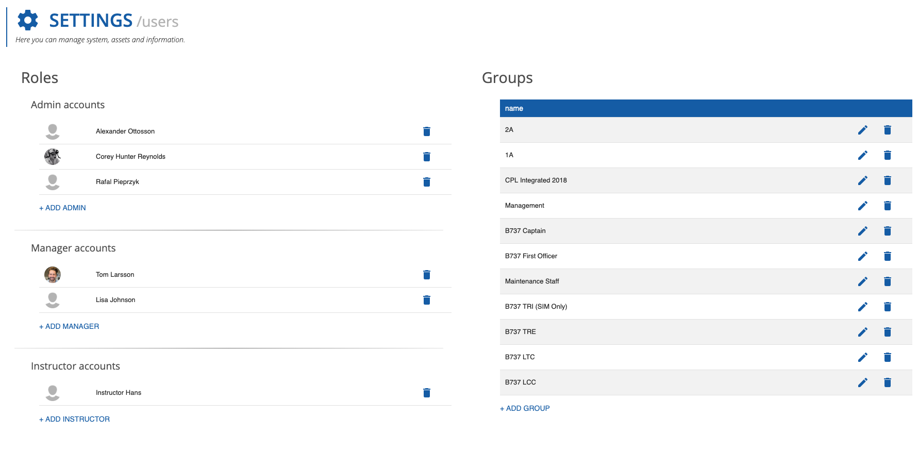Click group name B737 First Officer
Screen dimensions: 918x450
click(531, 256)
